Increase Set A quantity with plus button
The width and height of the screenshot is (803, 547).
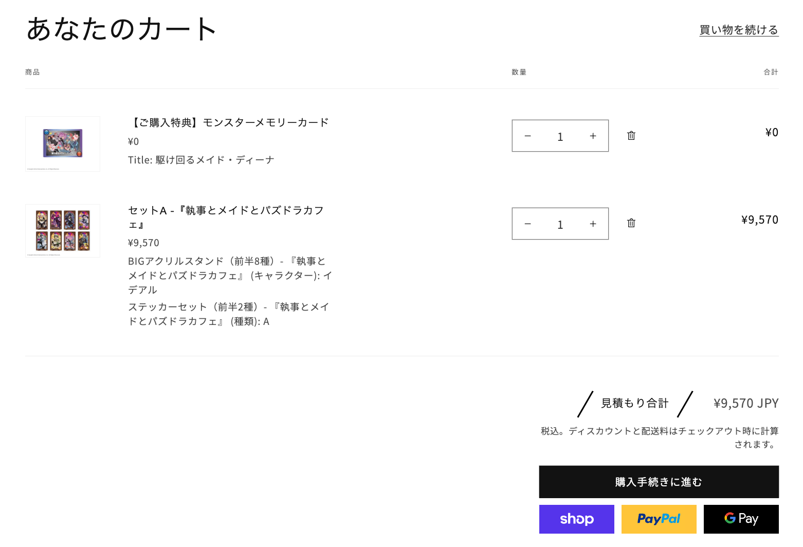point(593,224)
